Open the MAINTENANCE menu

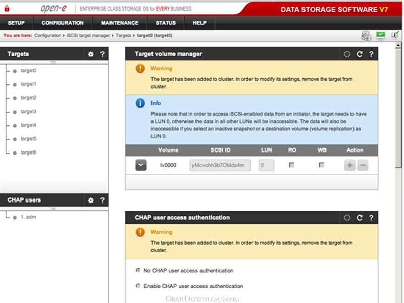pos(120,23)
